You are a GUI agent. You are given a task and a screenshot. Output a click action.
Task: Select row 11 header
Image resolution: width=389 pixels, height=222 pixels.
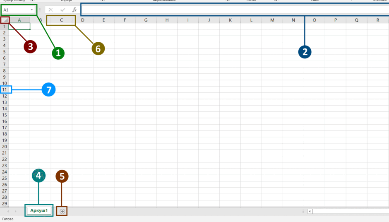[5, 89]
